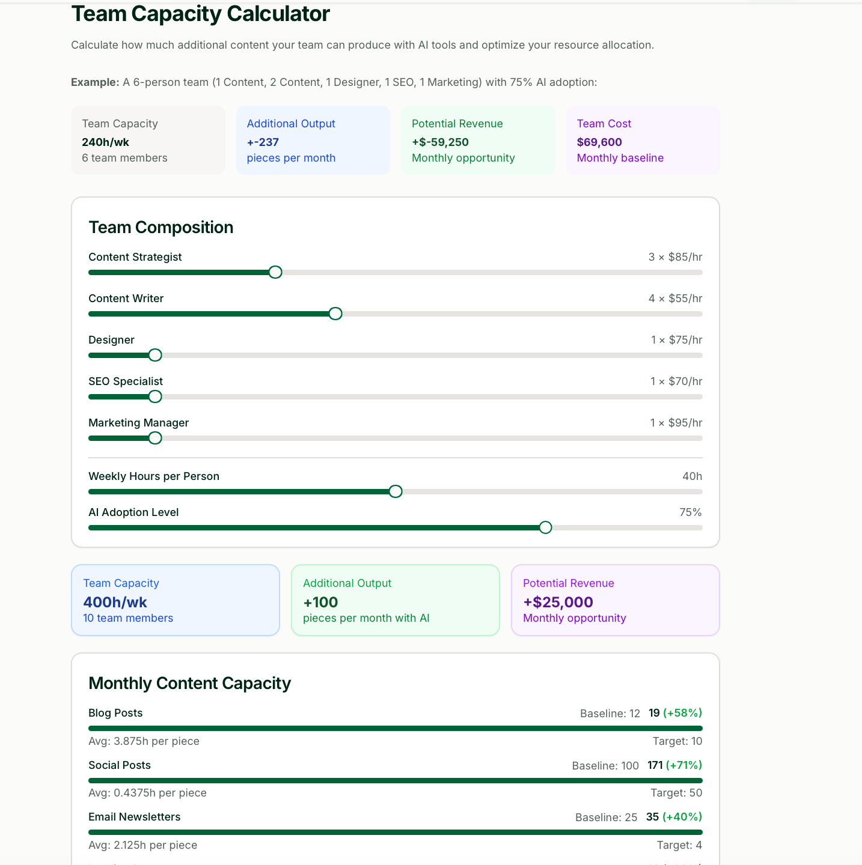
Task: Click the Designer slider handle
Action: 154,355
